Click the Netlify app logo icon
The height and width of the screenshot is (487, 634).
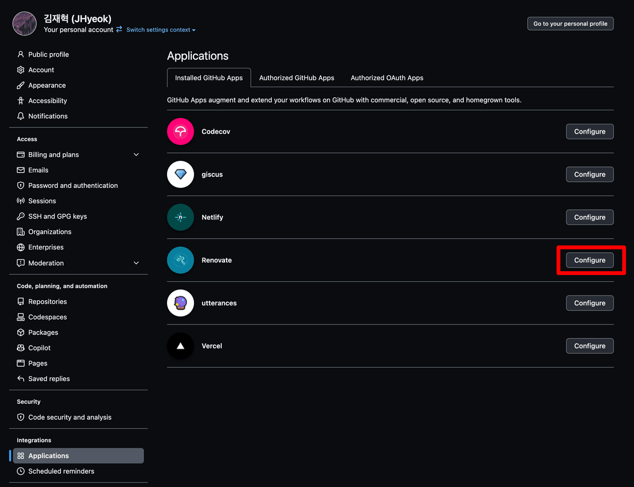(x=181, y=217)
